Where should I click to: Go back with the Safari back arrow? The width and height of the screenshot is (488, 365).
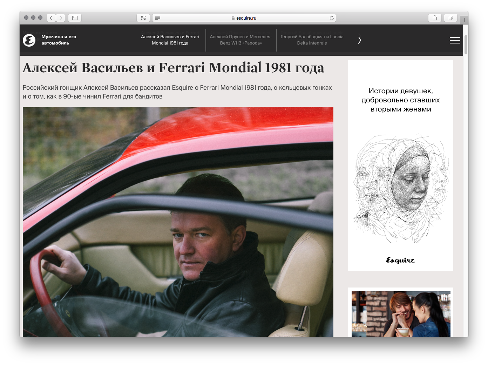point(51,18)
